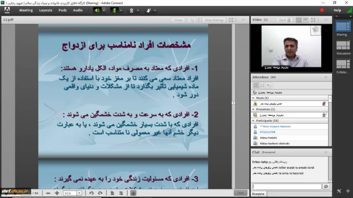Switch to the Discussion layout thumbnail
The image size is (353, 198).
(343, 45)
